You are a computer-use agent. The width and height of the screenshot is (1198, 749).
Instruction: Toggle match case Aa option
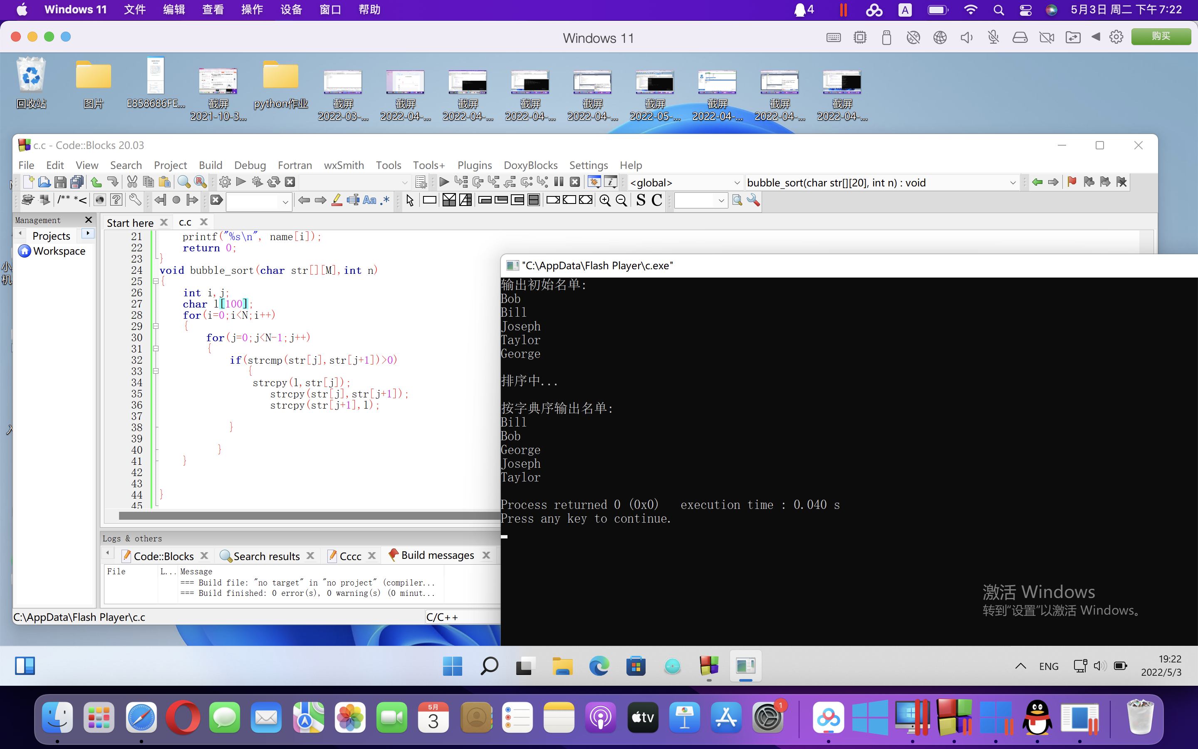pyautogui.click(x=369, y=200)
